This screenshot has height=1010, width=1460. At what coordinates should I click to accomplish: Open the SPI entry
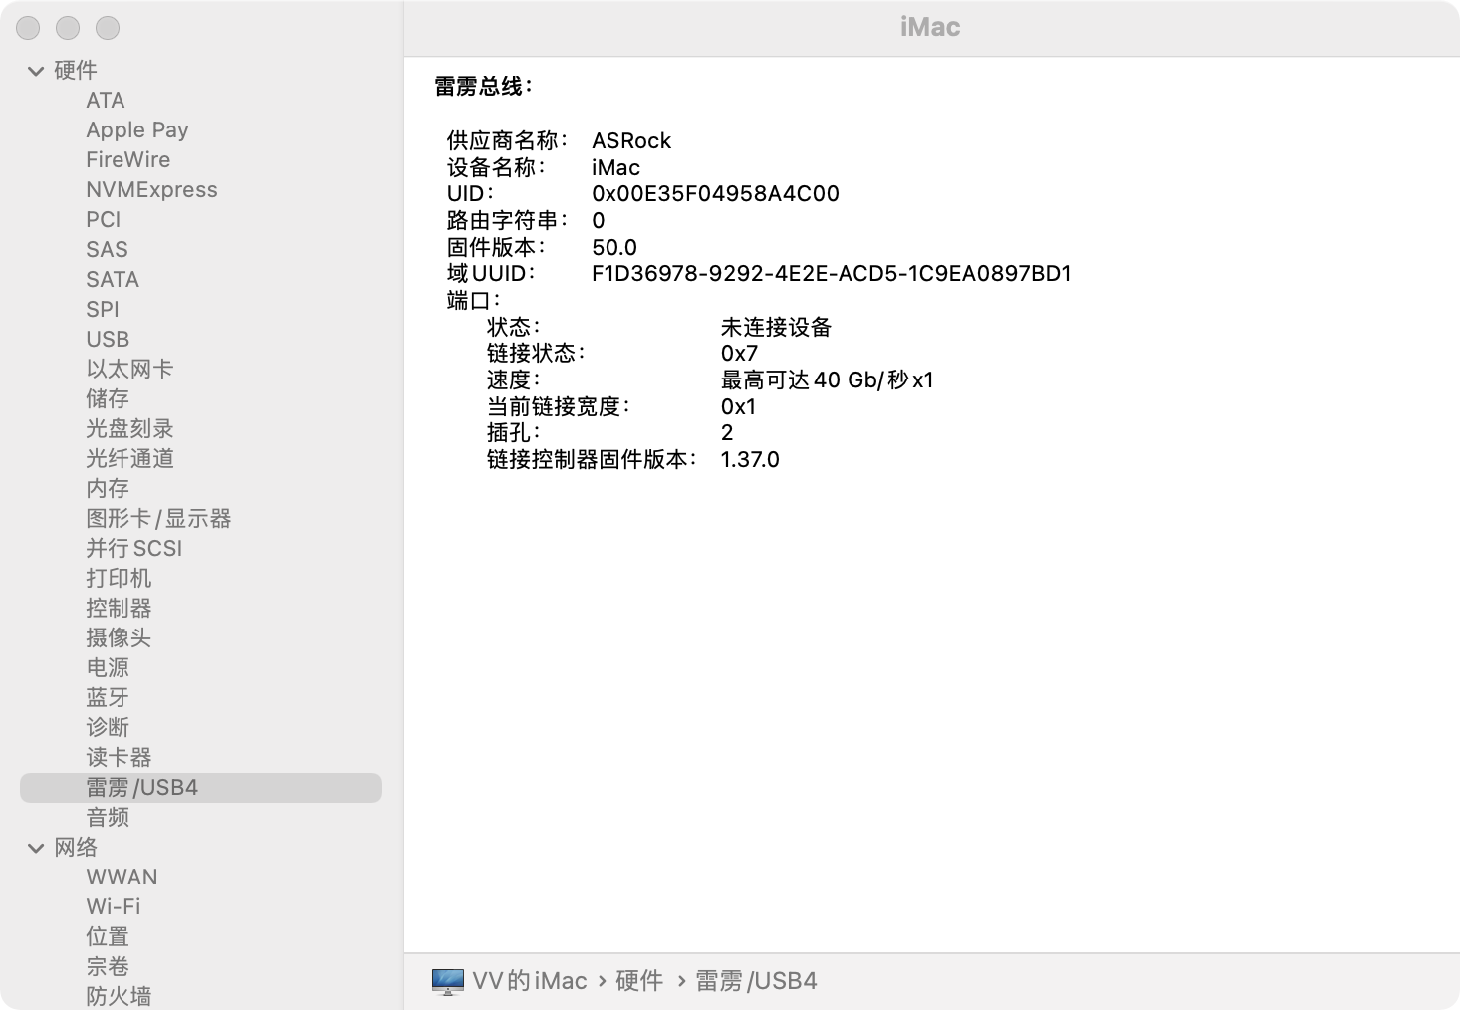click(102, 309)
